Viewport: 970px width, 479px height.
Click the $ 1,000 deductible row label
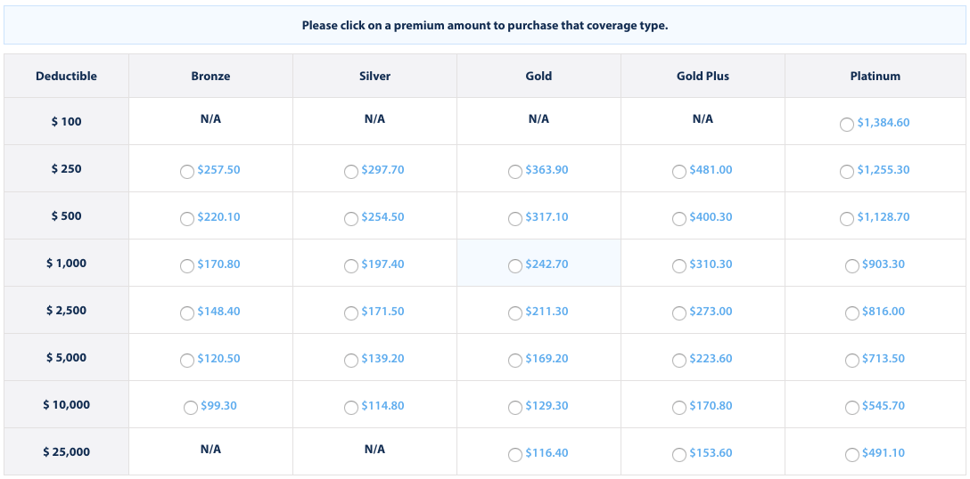tap(66, 264)
